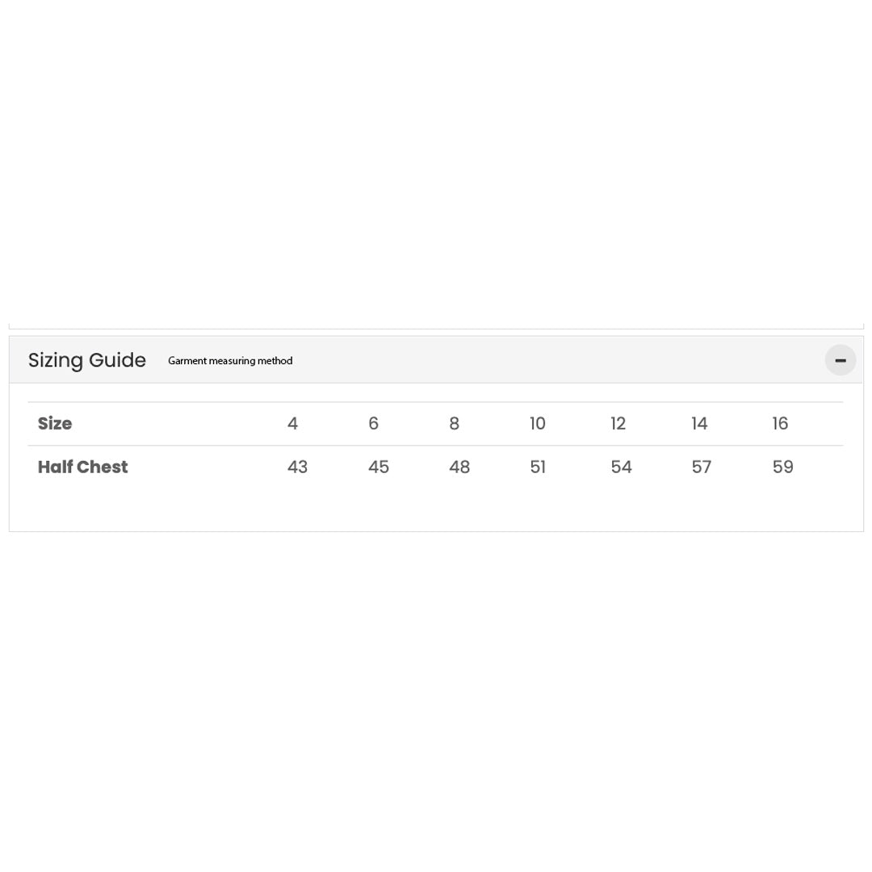Click half chest value 51

[538, 467]
